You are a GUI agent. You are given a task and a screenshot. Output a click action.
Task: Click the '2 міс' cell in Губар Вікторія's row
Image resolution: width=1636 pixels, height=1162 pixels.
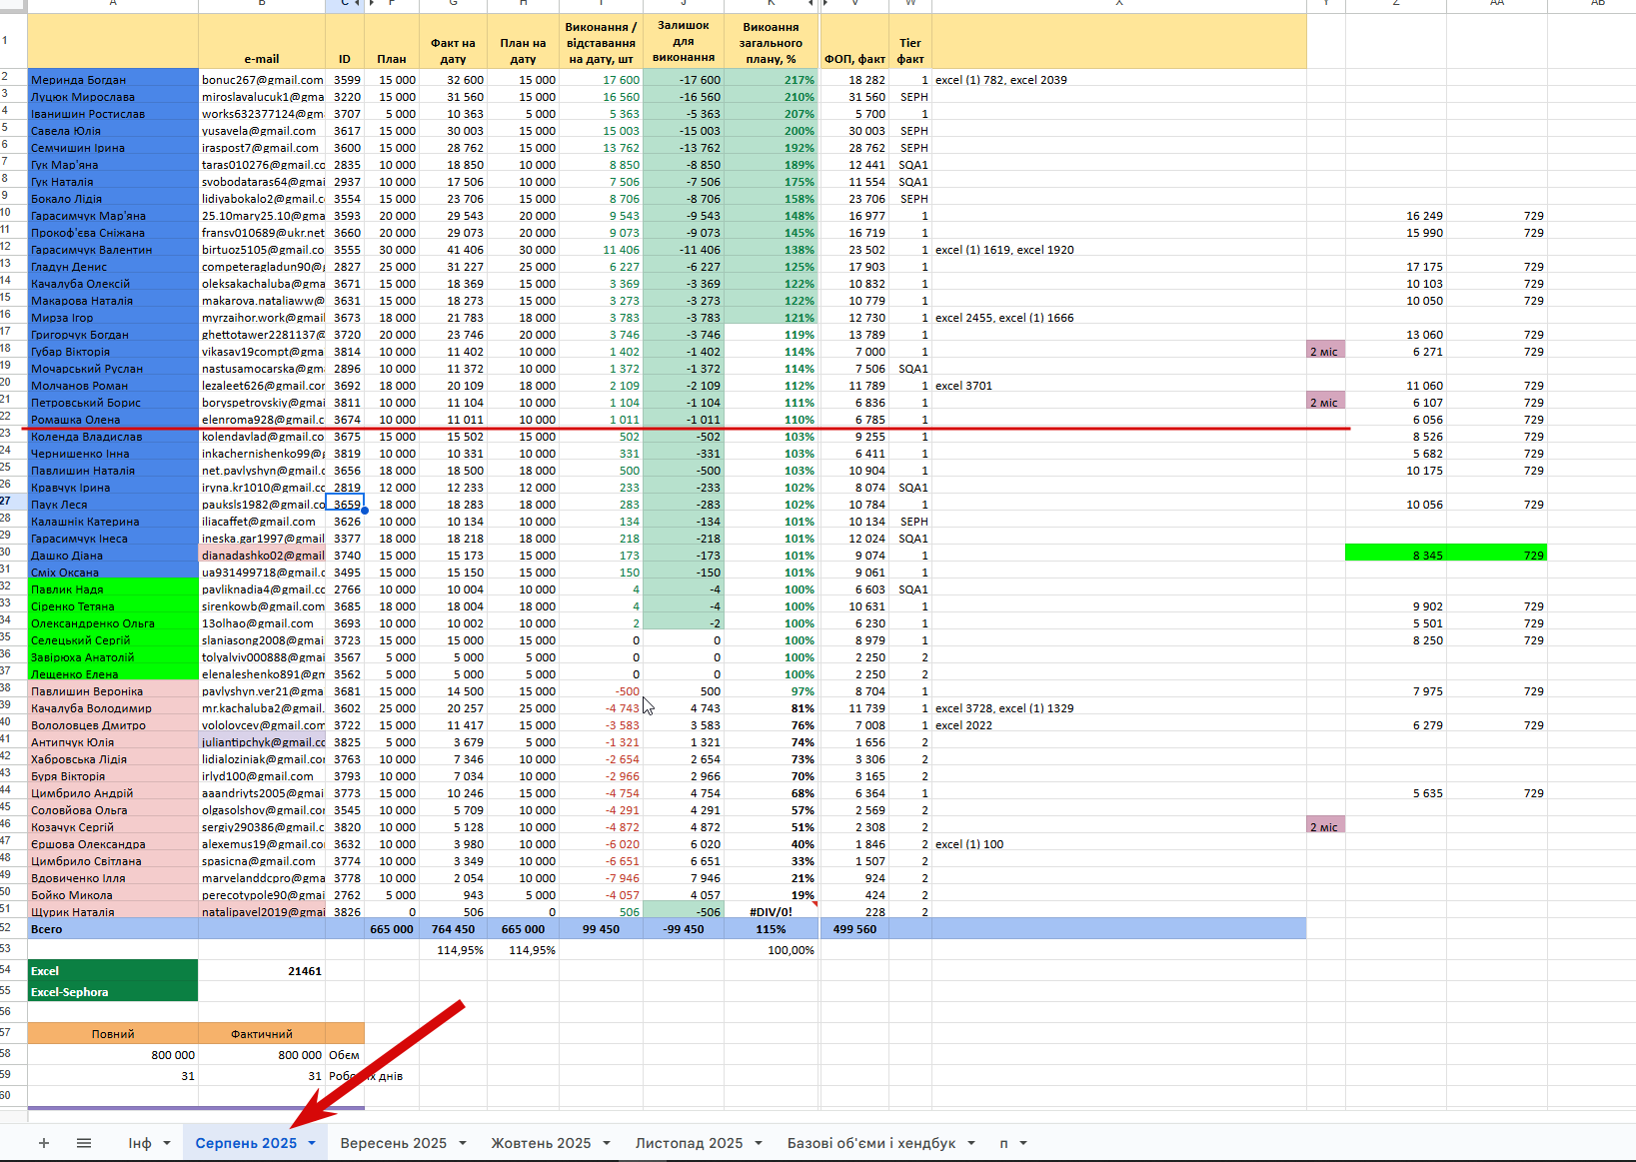(1325, 352)
